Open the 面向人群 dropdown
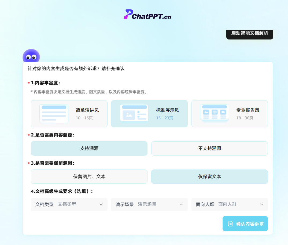288x245 pixels. pyautogui.click(x=229, y=204)
